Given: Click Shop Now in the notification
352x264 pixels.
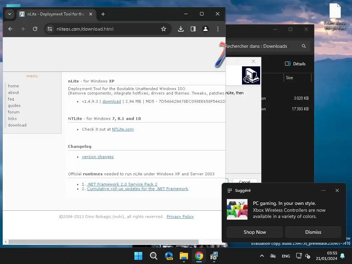Looking at the screenshot, I should [x=255, y=232].
